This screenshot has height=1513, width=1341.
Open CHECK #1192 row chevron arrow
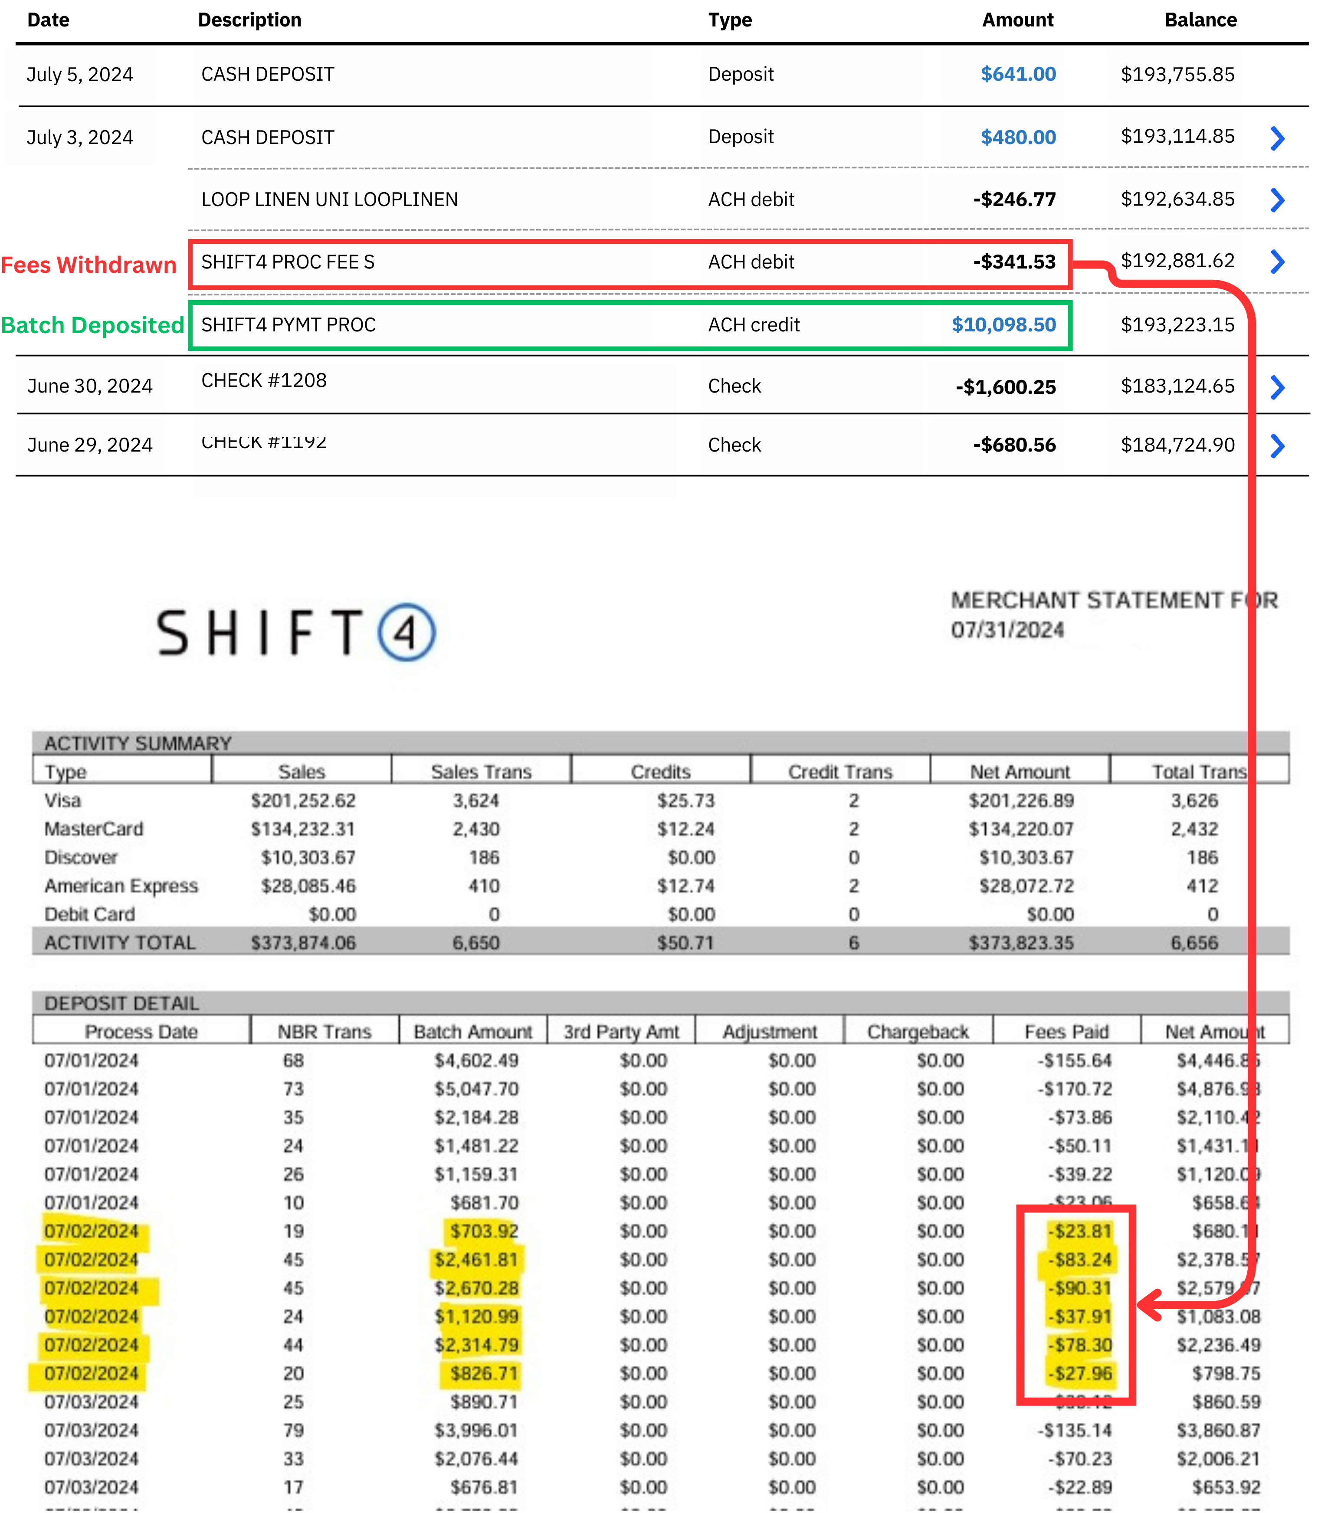pyautogui.click(x=1277, y=445)
